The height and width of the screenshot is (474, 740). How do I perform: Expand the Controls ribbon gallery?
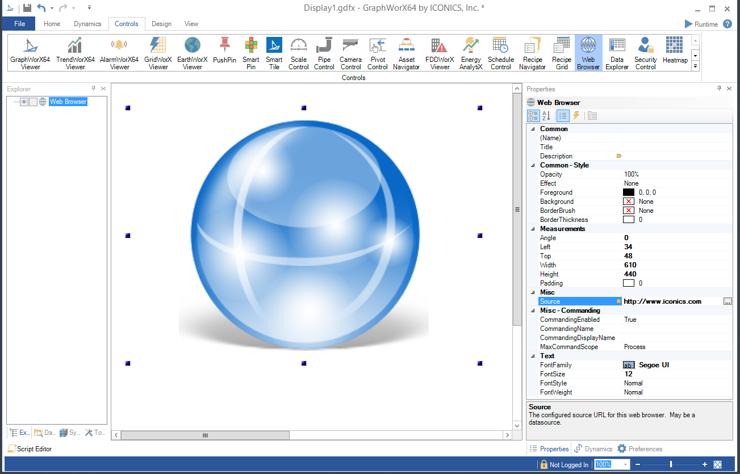tap(695, 66)
